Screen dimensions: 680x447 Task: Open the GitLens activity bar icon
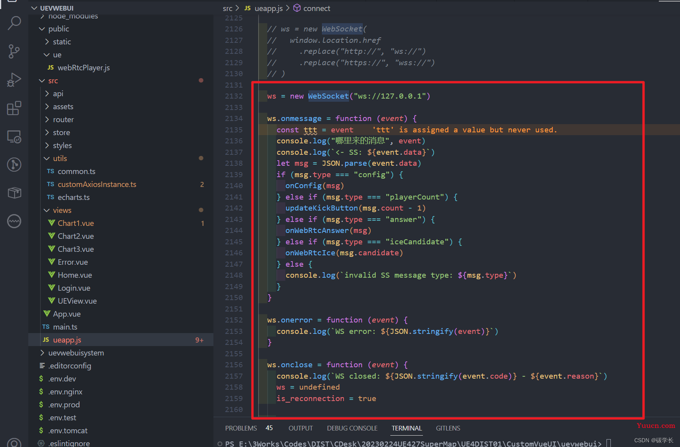14,165
